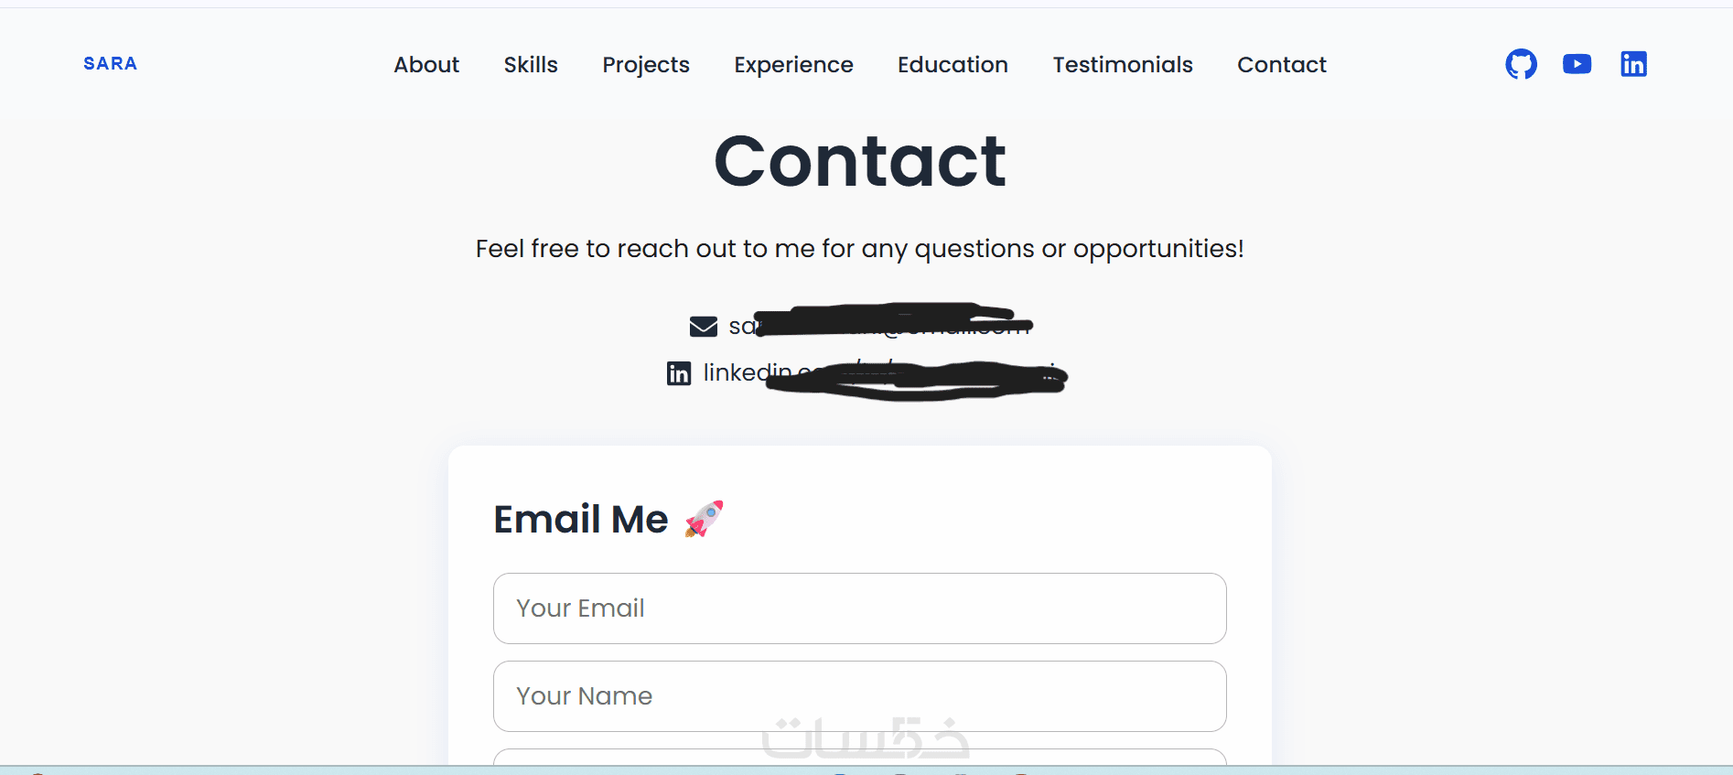Click the LinkedIn icon beside the profile link

tap(679, 373)
